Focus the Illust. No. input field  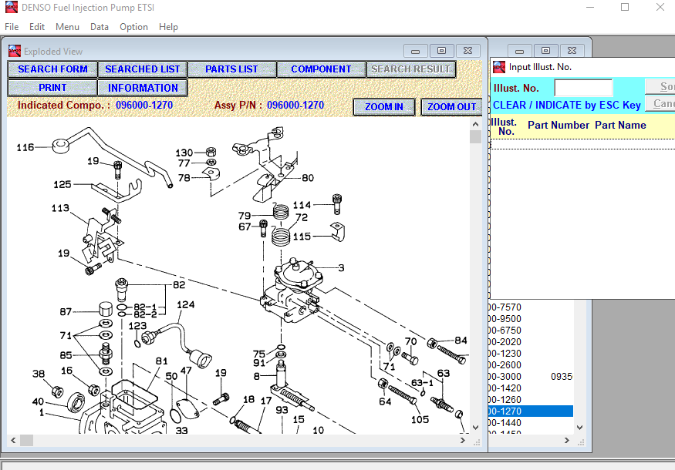coord(583,88)
